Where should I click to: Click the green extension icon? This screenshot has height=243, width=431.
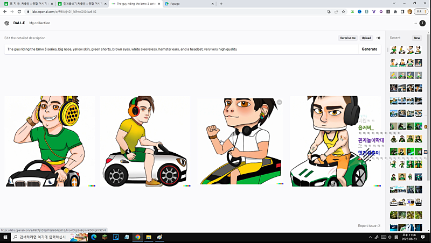coord(352,12)
